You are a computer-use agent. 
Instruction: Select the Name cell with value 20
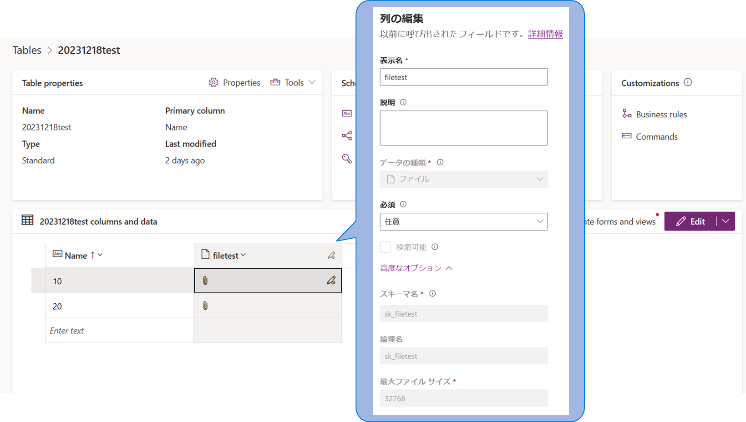(120, 306)
